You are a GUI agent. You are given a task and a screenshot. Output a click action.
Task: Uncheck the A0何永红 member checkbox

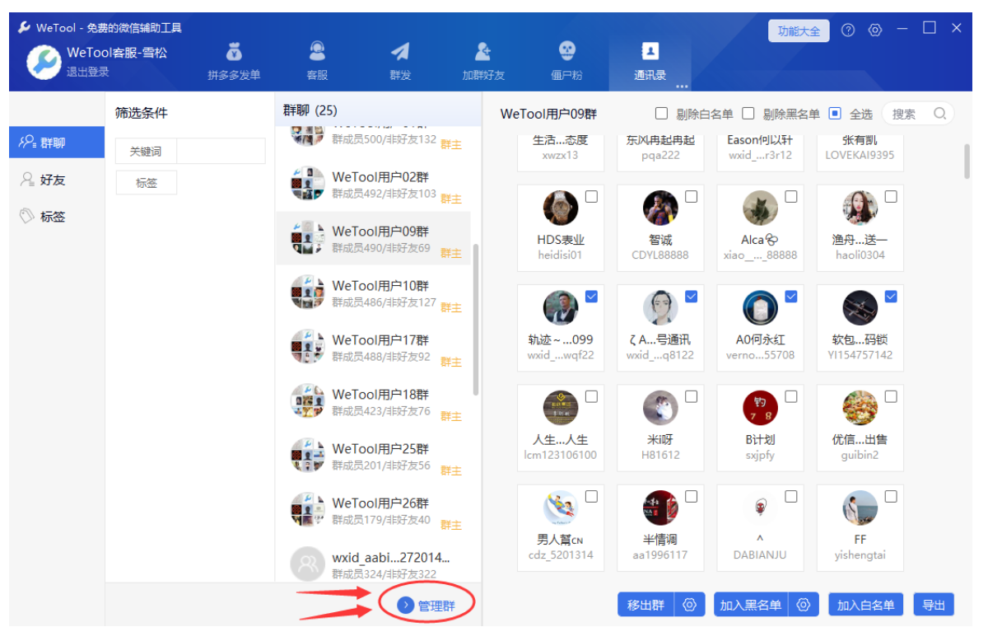(791, 297)
